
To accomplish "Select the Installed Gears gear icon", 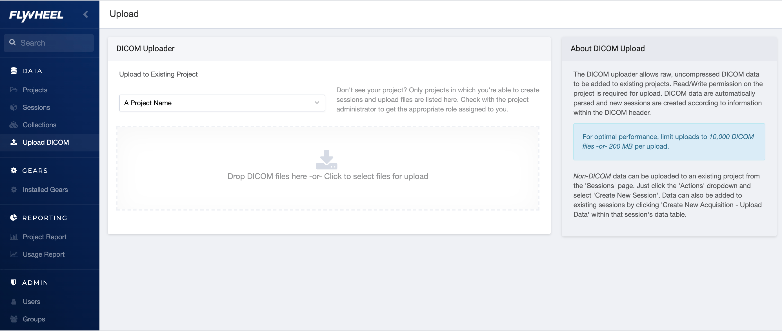I will 14,190.
